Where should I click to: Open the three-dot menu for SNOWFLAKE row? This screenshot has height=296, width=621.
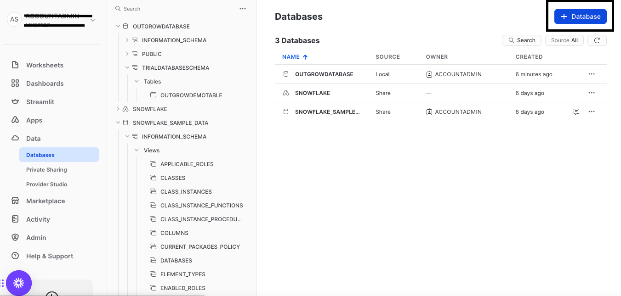(x=591, y=93)
